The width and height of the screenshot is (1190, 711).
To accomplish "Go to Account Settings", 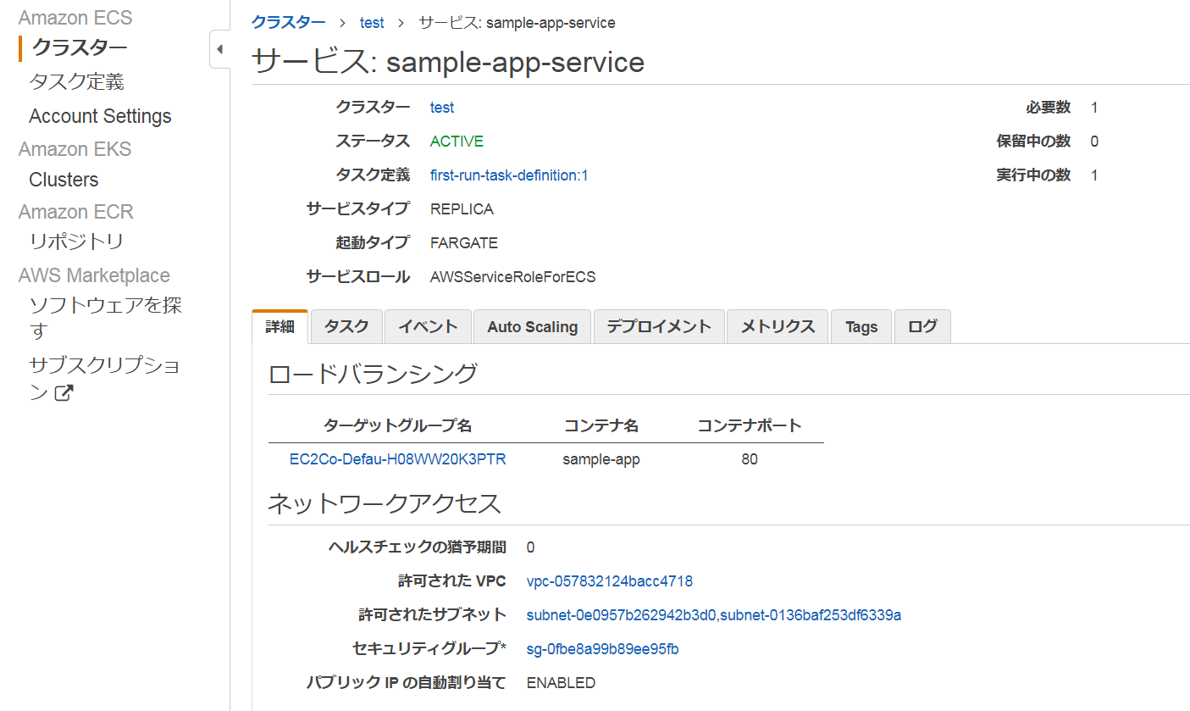I will [100, 116].
